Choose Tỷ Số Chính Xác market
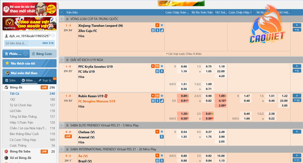This screenshot has width=303, height=163. click(x=21, y=105)
